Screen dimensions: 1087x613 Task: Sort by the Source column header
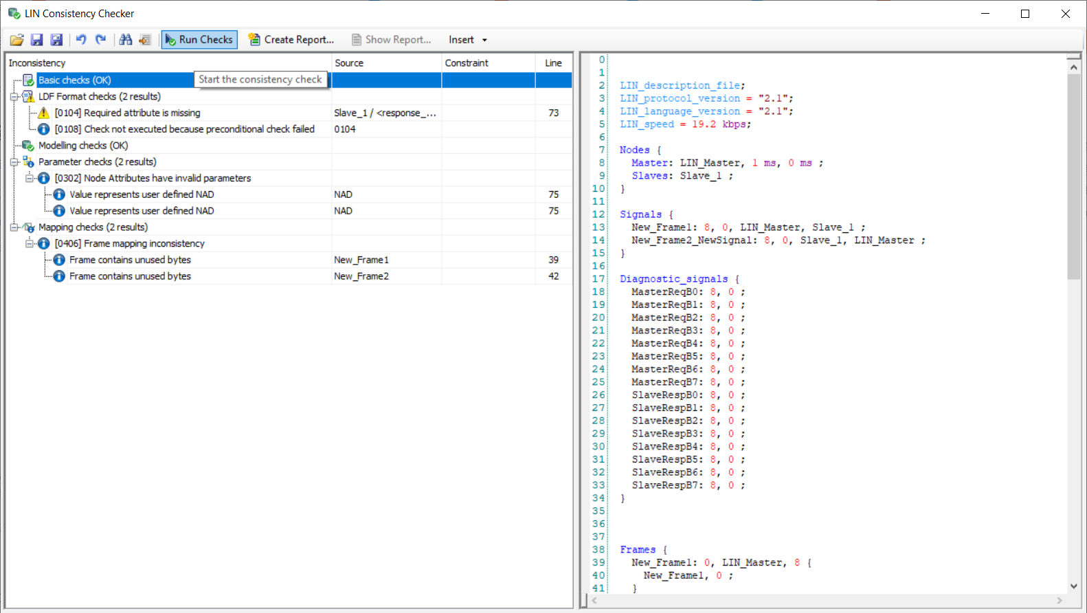coord(387,63)
